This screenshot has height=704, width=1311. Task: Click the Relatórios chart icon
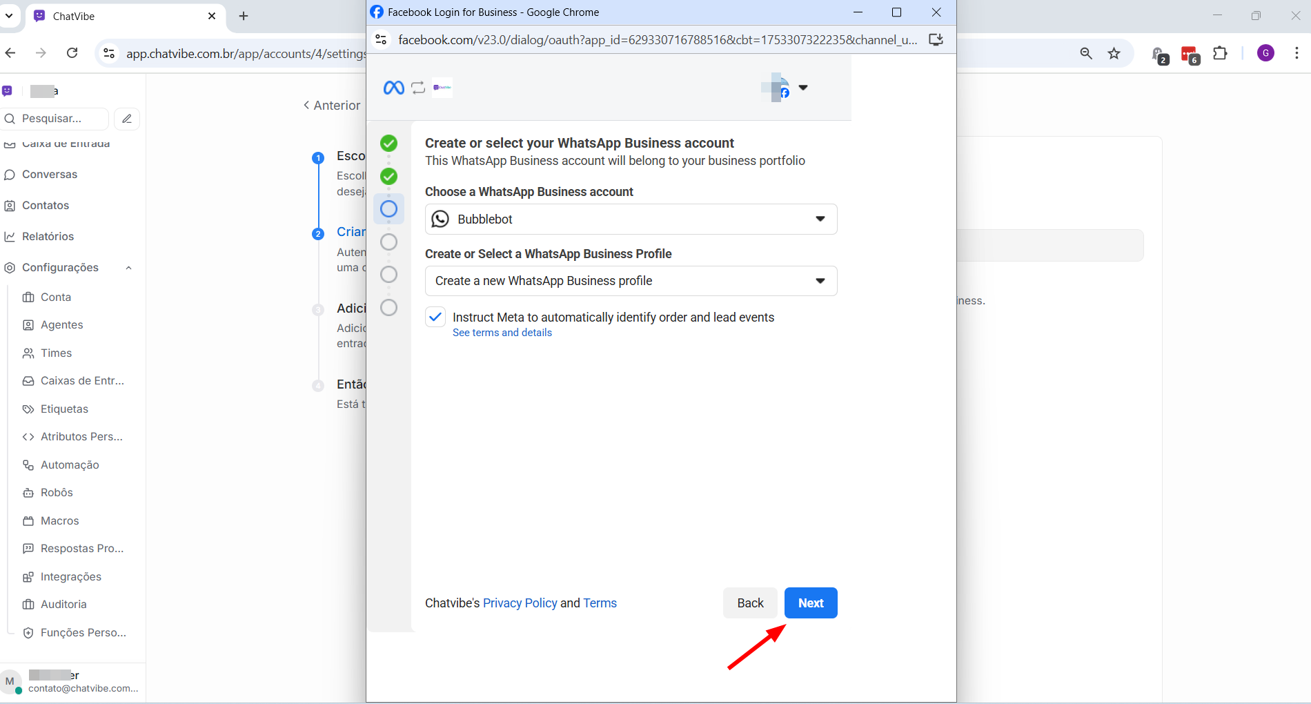pos(10,237)
